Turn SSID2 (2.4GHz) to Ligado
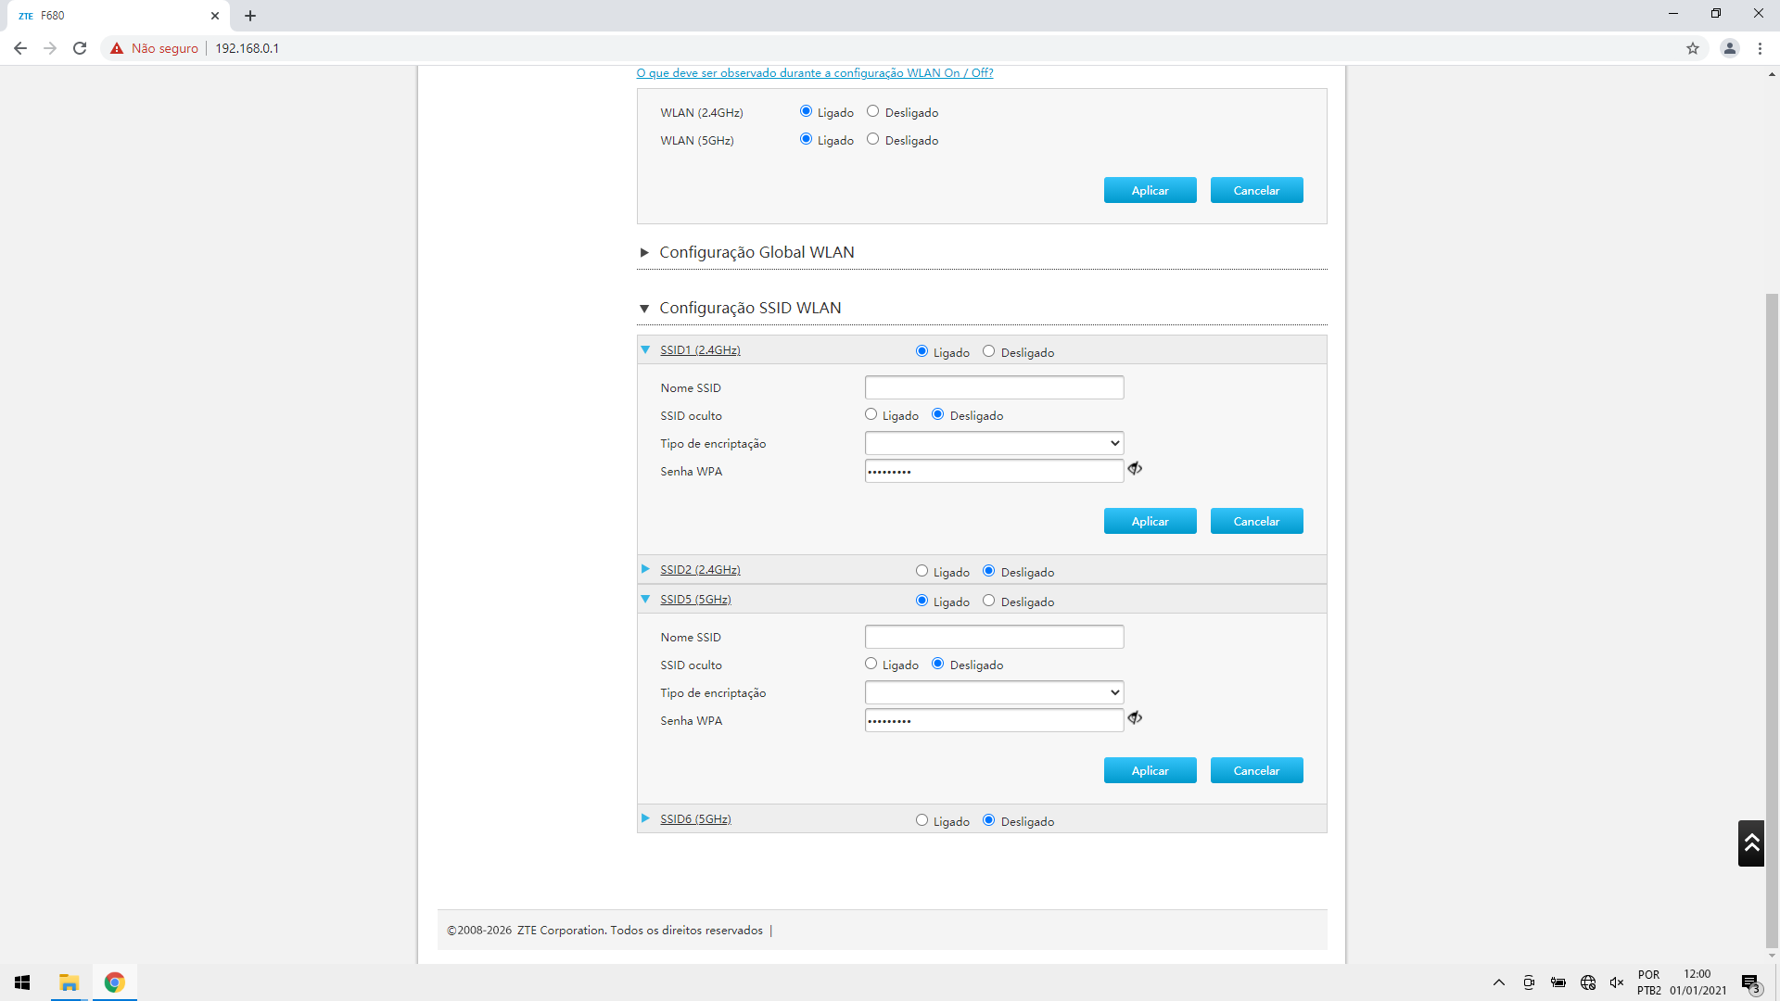Viewport: 1780px width, 1001px height. pos(922,571)
